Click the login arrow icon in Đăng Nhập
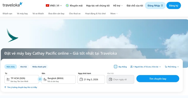Image resolution: width=188 pixels, height=98 pixels. pos(162,6)
